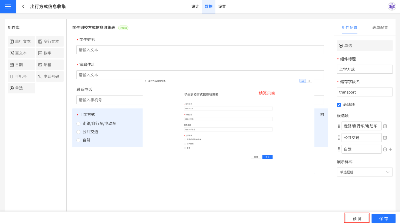Add 日期 component from component library

(x=21, y=65)
